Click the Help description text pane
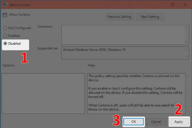 tap(134, 93)
